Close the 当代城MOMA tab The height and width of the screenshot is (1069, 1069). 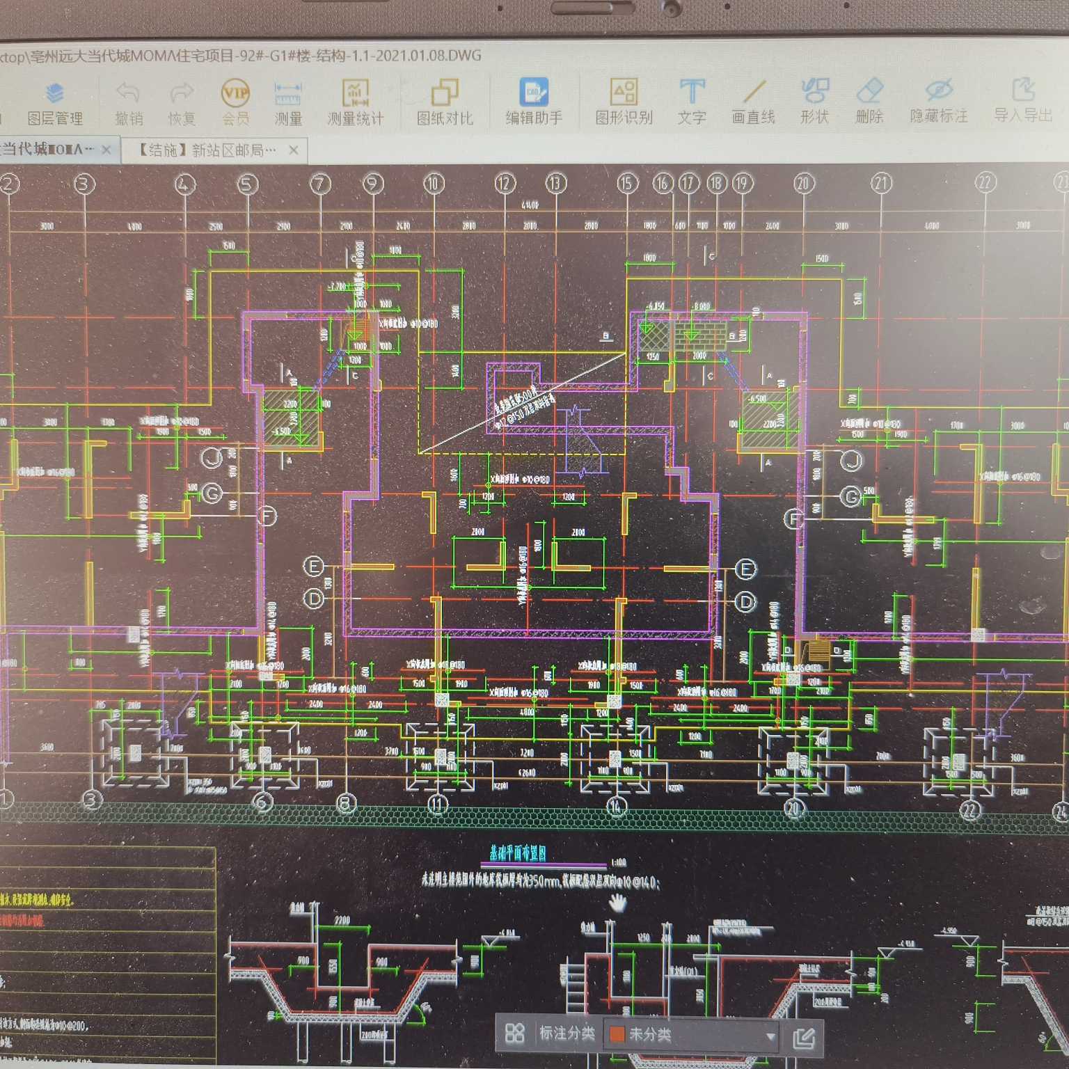pos(106,150)
